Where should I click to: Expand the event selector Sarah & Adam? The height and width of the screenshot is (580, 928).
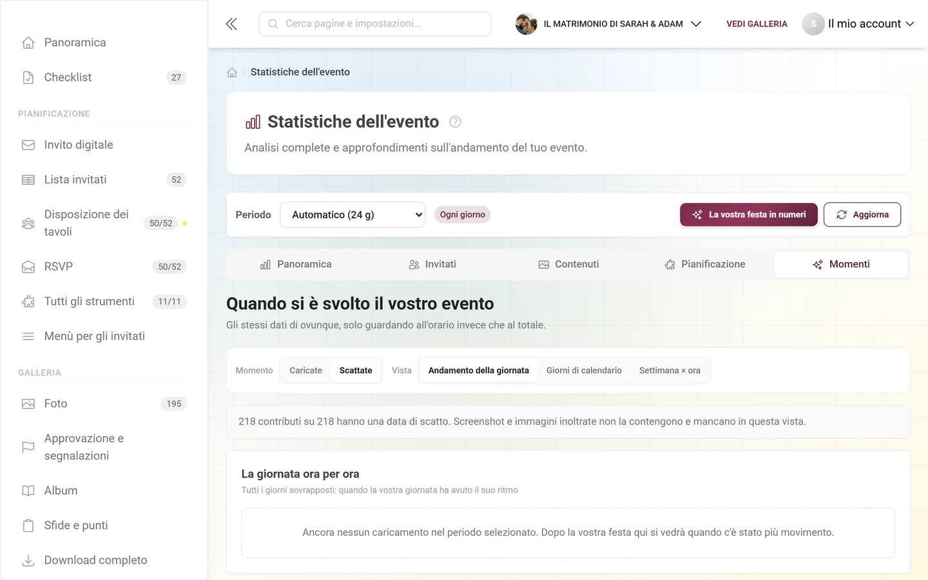608,24
